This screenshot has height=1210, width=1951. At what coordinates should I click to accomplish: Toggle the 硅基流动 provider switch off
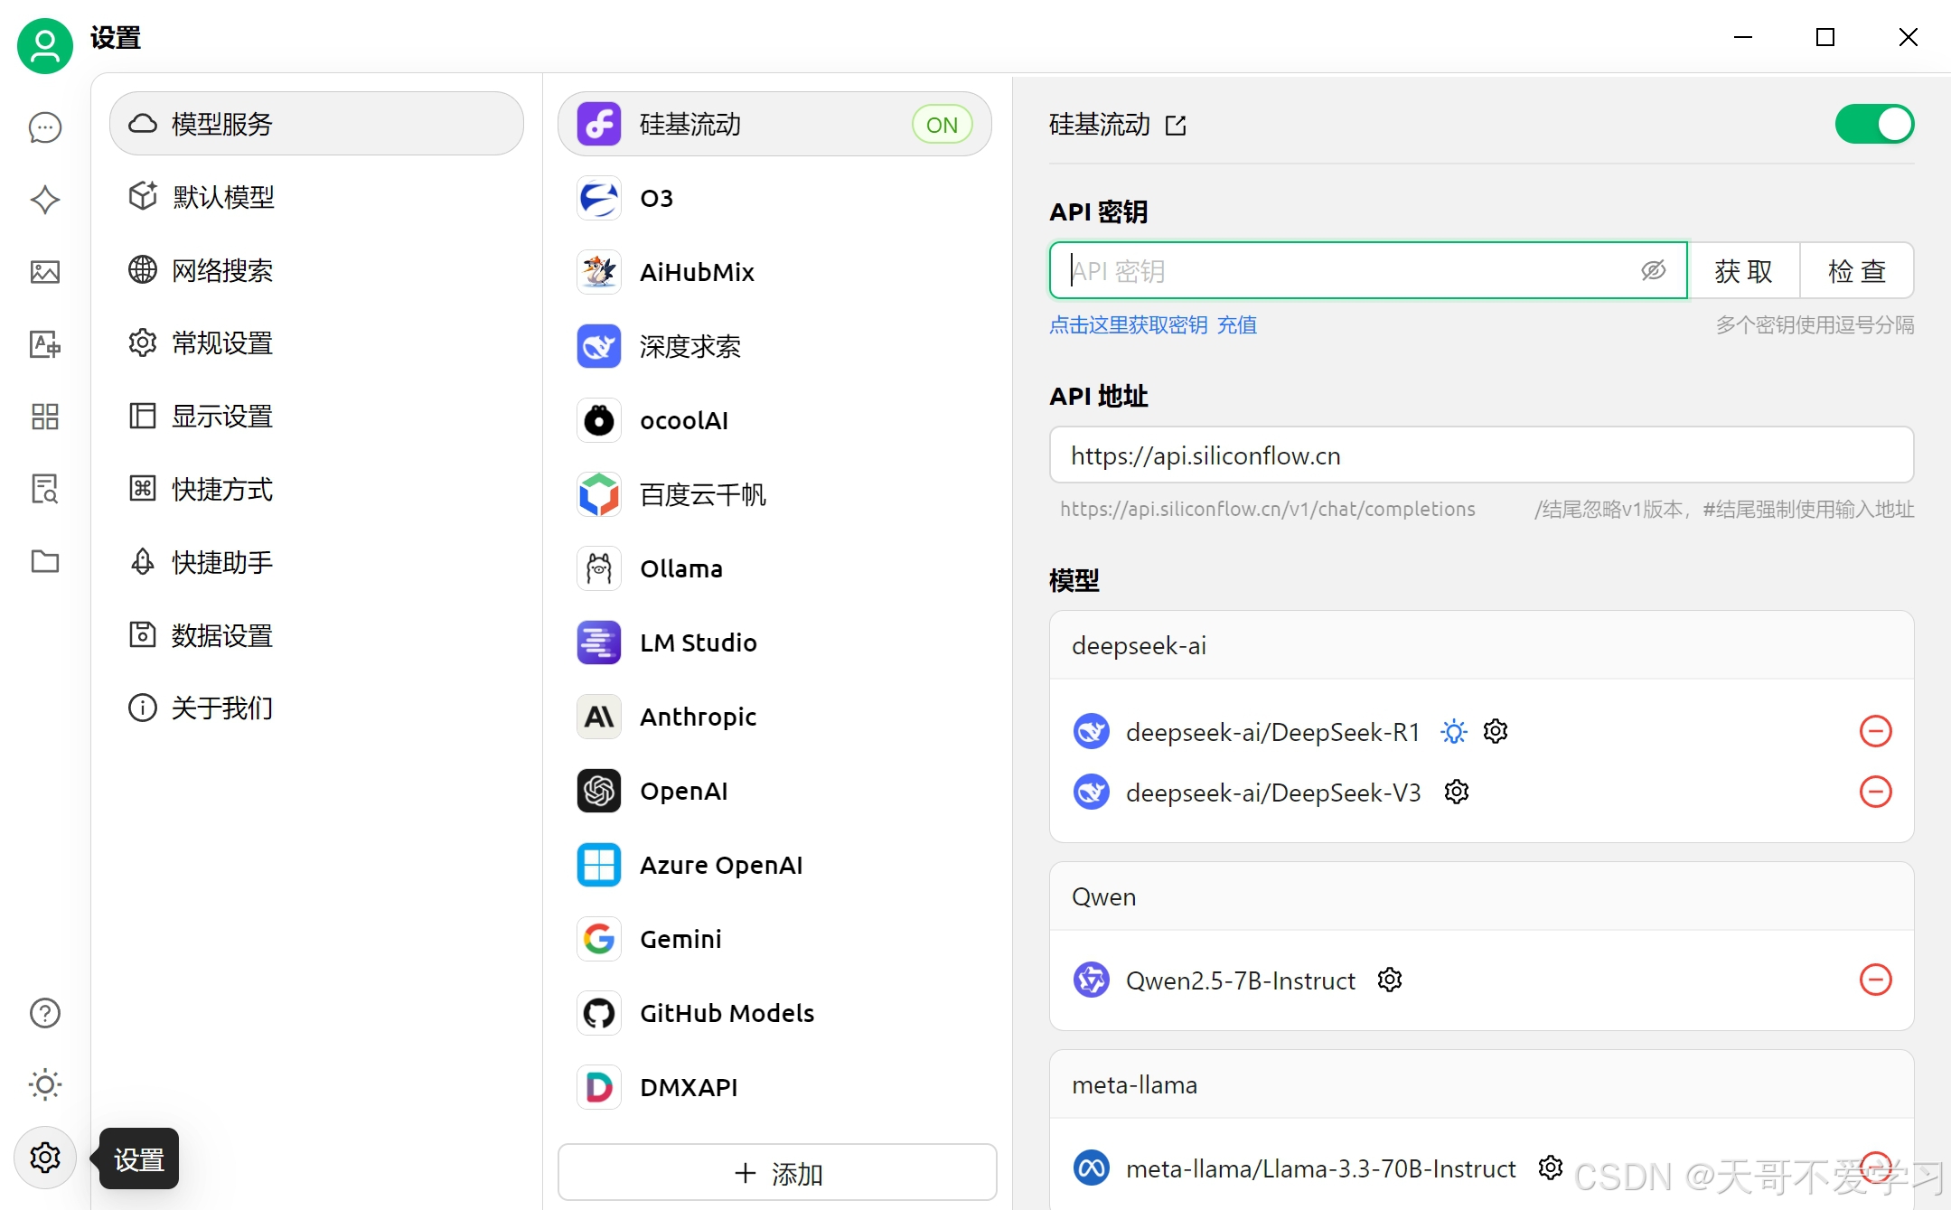point(1873,124)
